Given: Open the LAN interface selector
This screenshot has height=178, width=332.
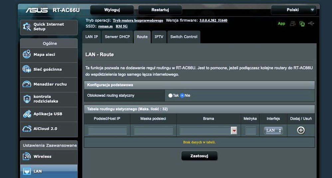Looking at the screenshot, I should tap(273, 131).
